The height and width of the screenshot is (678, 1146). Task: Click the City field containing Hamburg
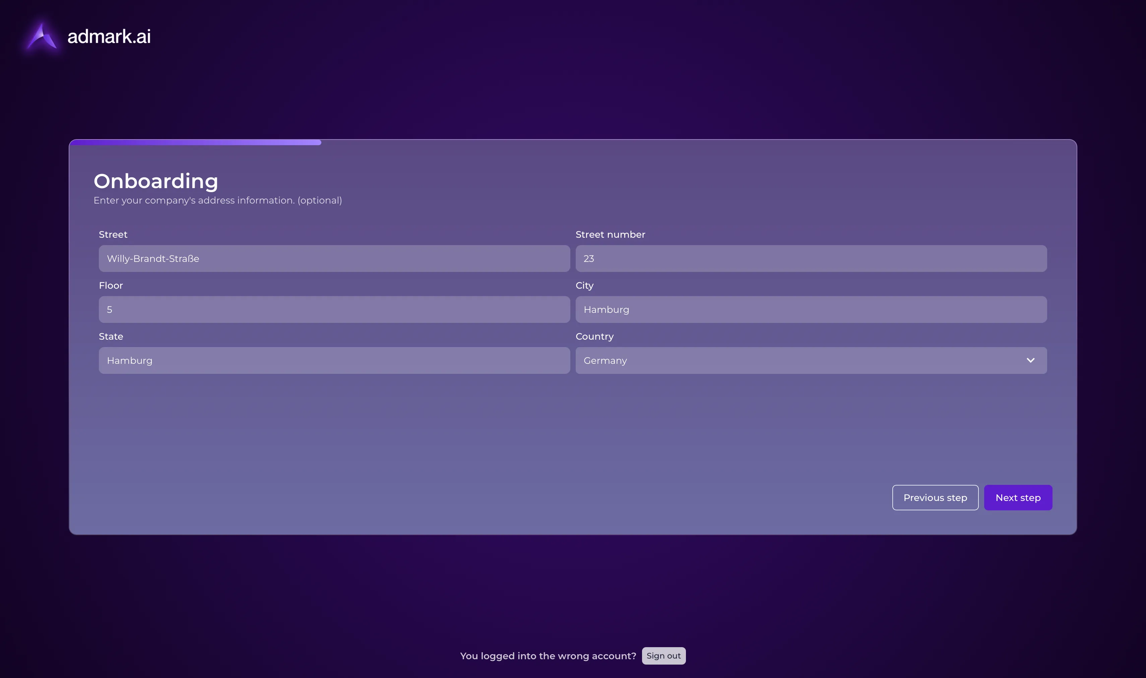[x=811, y=309]
